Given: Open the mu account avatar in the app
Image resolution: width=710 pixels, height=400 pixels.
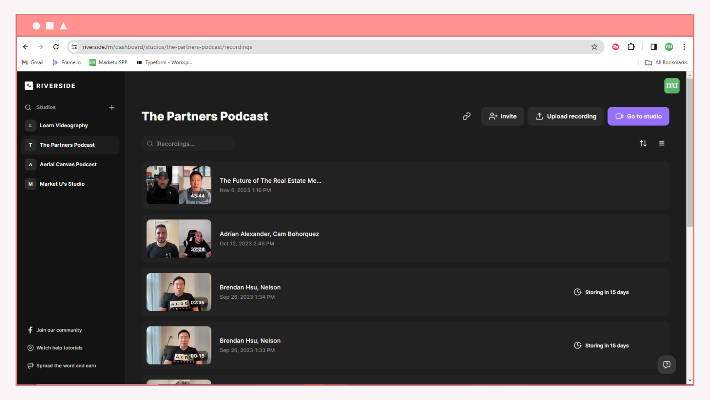Looking at the screenshot, I should click(671, 86).
